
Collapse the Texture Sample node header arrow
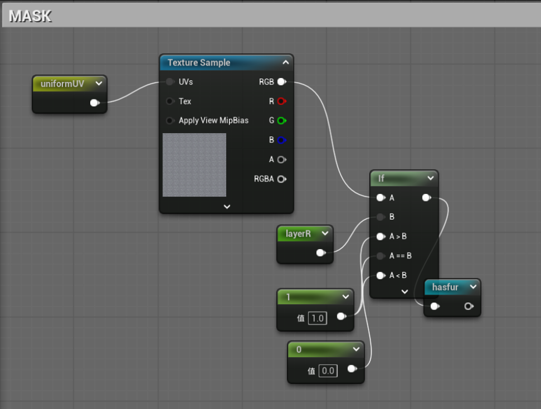286,62
